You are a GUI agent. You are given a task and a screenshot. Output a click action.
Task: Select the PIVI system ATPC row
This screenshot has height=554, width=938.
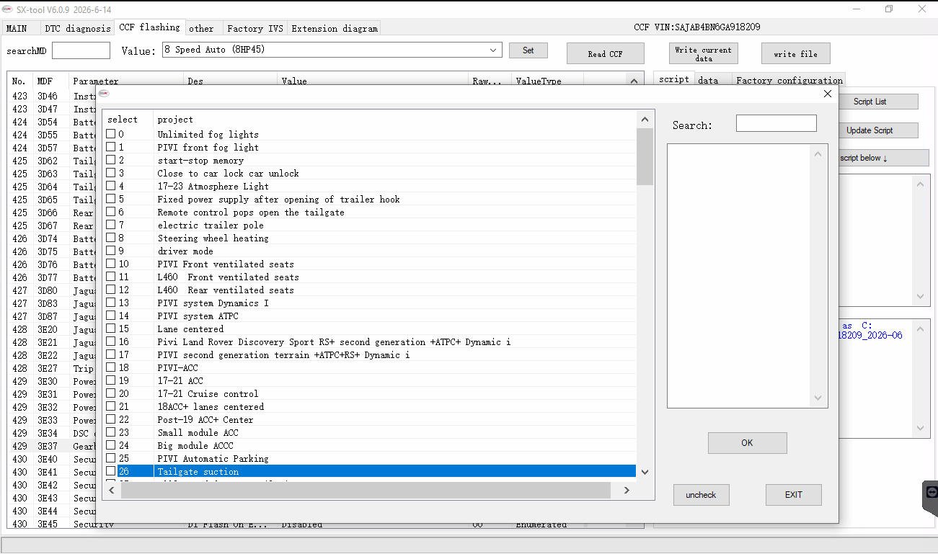371,316
